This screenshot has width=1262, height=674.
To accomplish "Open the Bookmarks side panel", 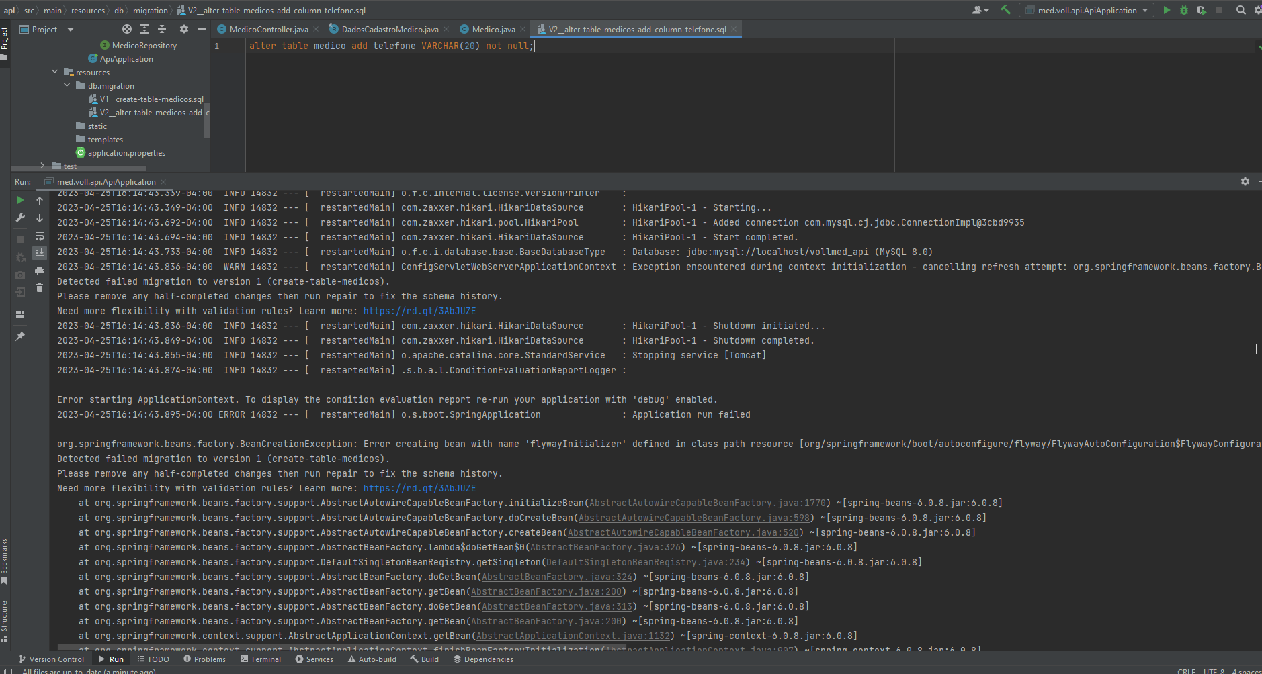I will click(x=4, y=561).
